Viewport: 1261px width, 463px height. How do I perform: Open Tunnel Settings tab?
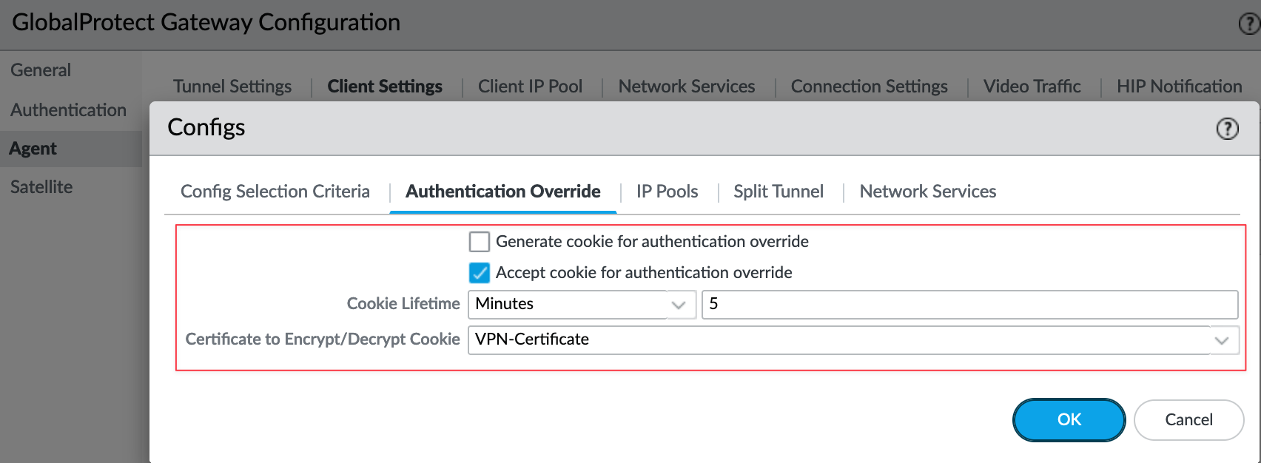(x=232, y=87)
